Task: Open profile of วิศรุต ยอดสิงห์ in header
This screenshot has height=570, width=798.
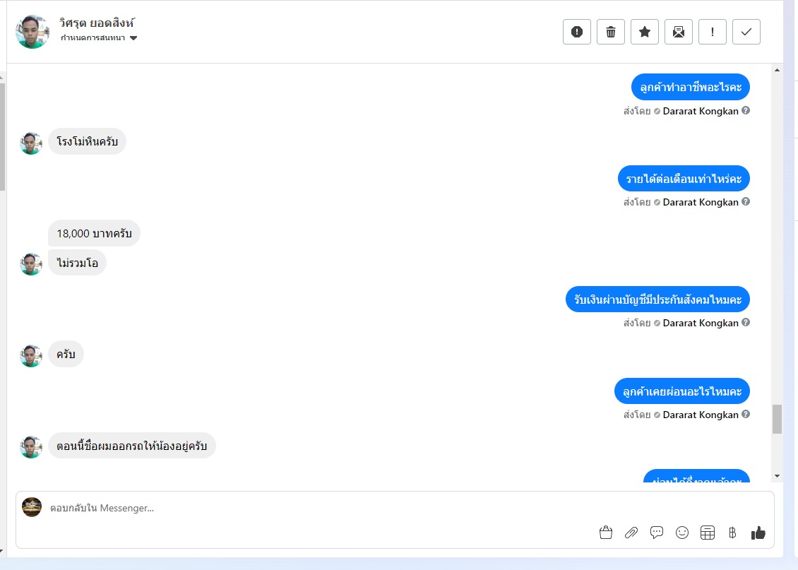Action: pos(97,23)
